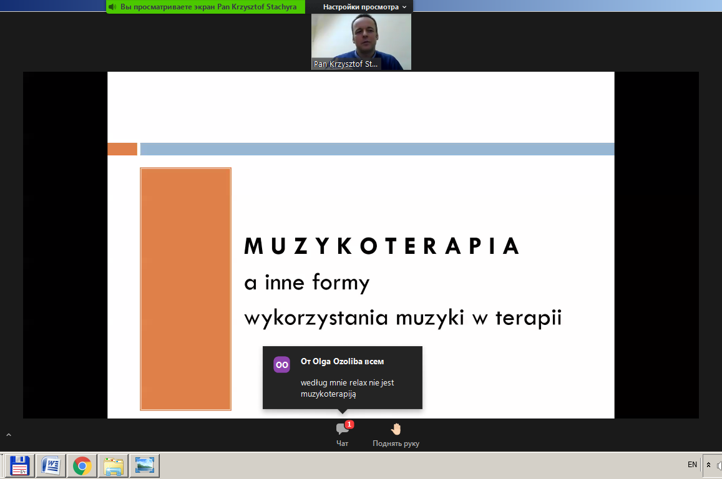Click the MUZYKOTERAPIA slide title text
Screen dimensions: 722x479
[382, 247]
